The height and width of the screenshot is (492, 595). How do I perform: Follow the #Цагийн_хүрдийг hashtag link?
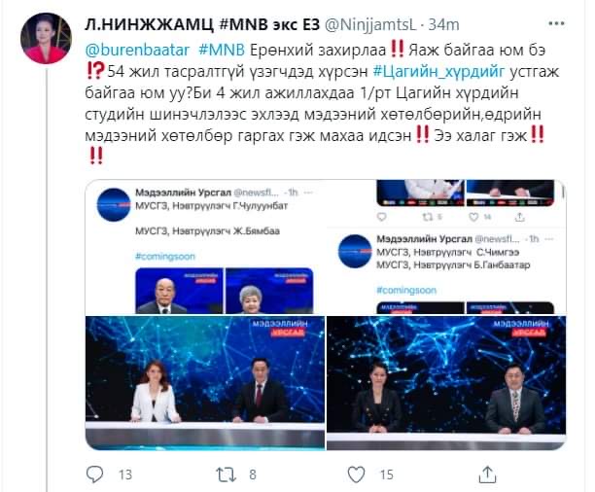439,71
